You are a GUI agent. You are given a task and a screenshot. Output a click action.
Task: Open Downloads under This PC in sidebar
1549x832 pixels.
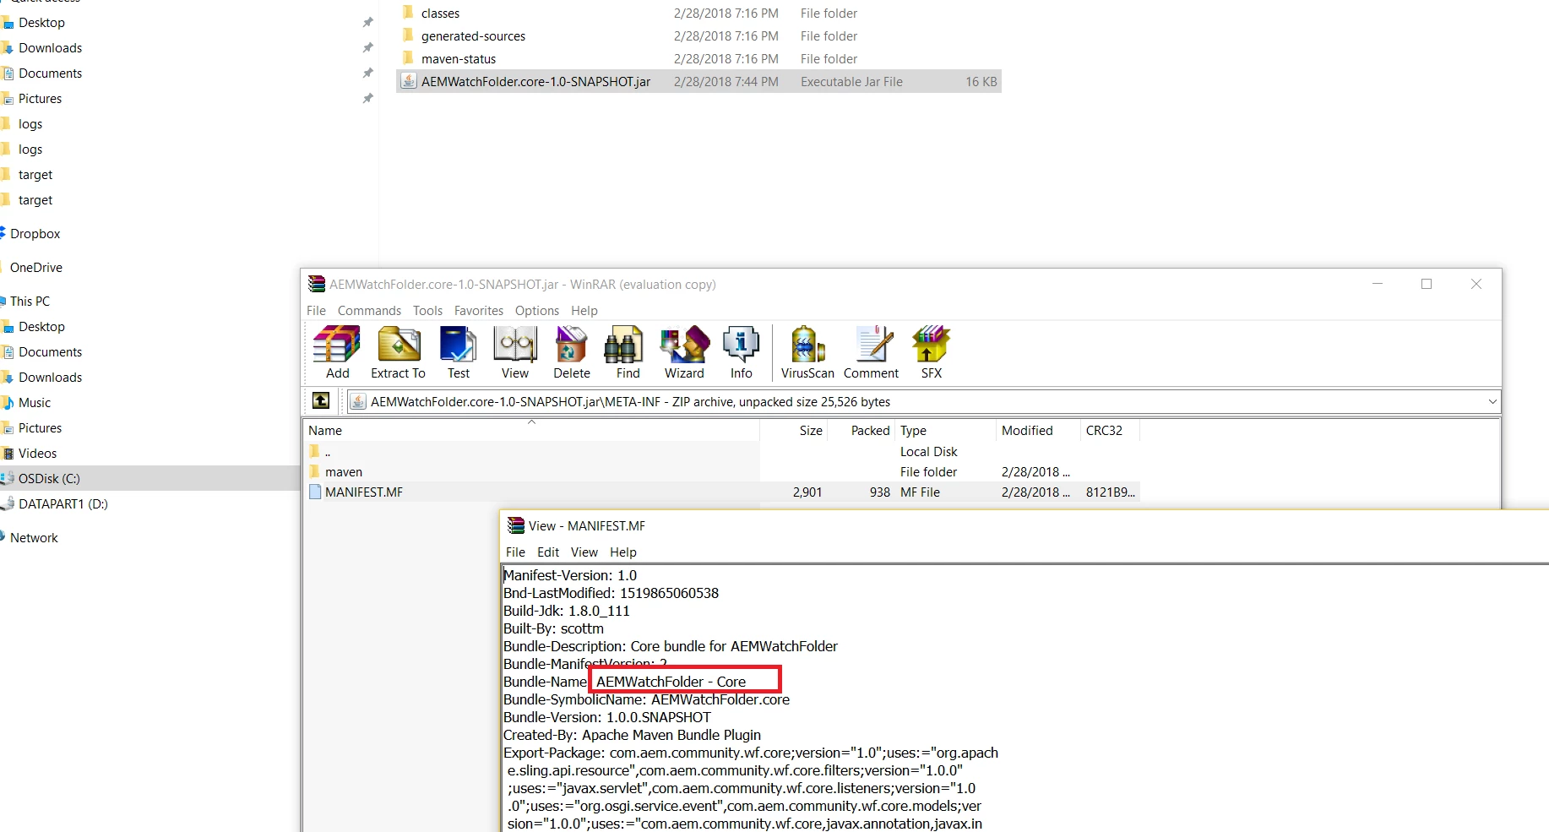pos(50,378)
